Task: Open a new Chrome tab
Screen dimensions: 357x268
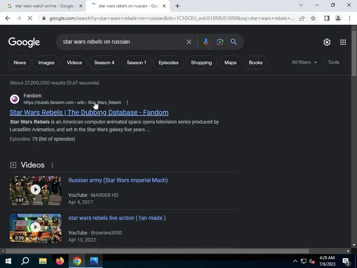Action: 177,6
